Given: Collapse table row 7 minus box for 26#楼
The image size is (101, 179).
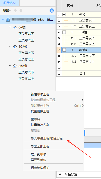Looking at the screenshot, I should click(x=64, y=50).
